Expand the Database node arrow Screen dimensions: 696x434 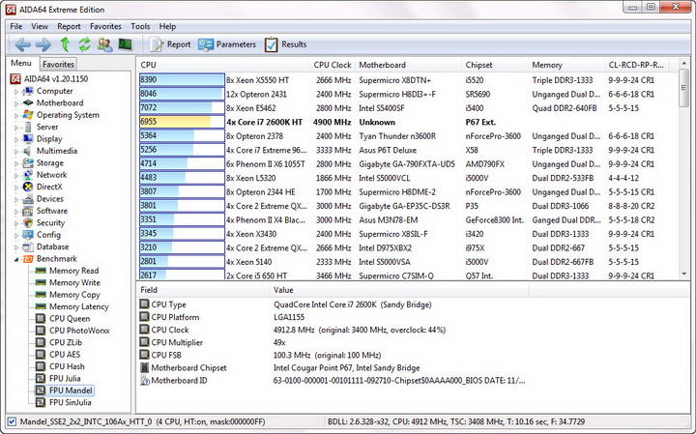click(x=16, y=247)
